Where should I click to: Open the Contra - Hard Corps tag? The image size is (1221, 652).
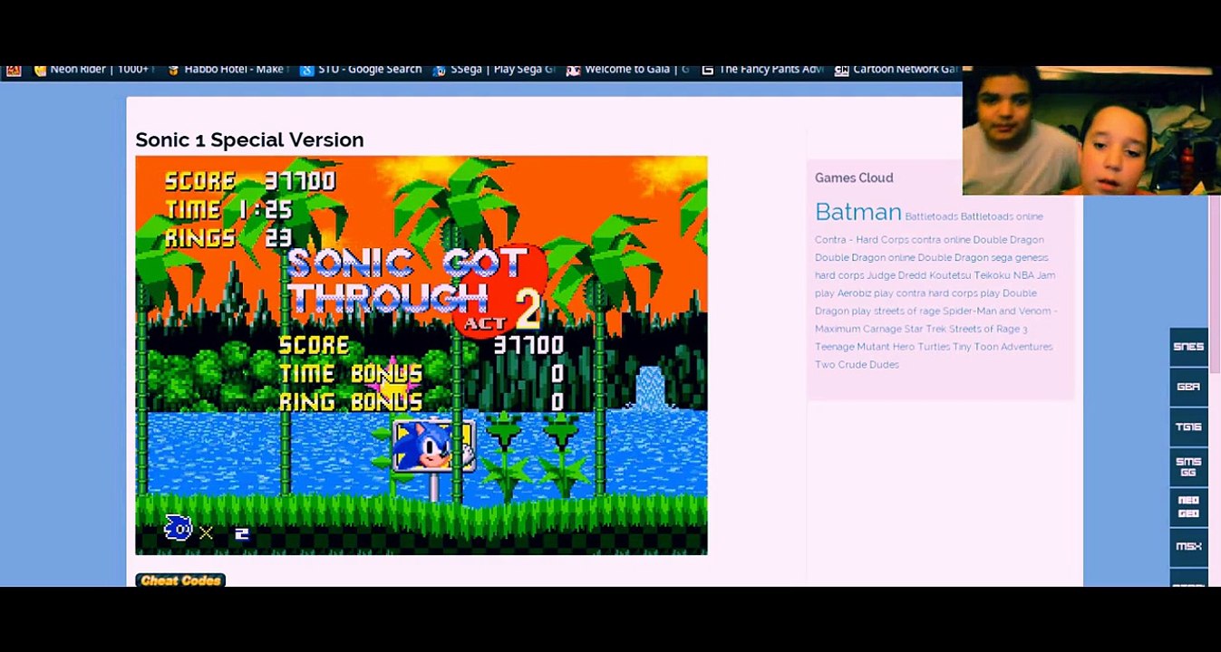point(861,240)
